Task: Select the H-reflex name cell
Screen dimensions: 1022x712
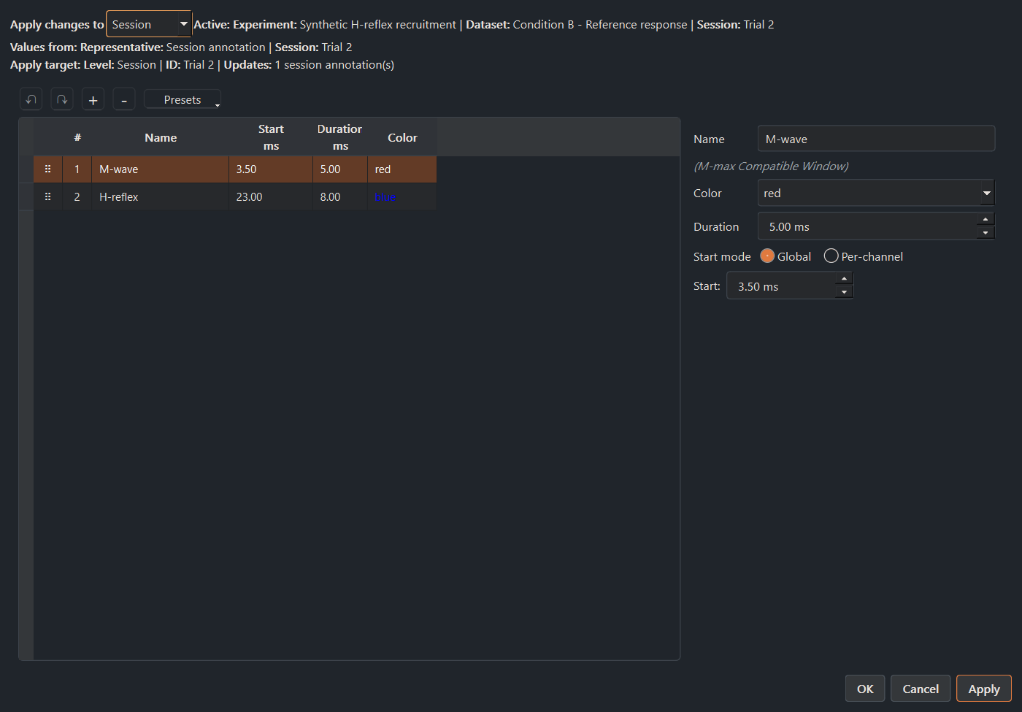Action: point(160,197)
